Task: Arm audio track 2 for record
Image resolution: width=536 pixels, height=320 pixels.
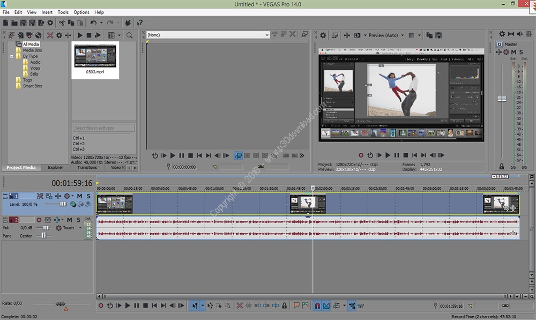Action: [39, 220]
